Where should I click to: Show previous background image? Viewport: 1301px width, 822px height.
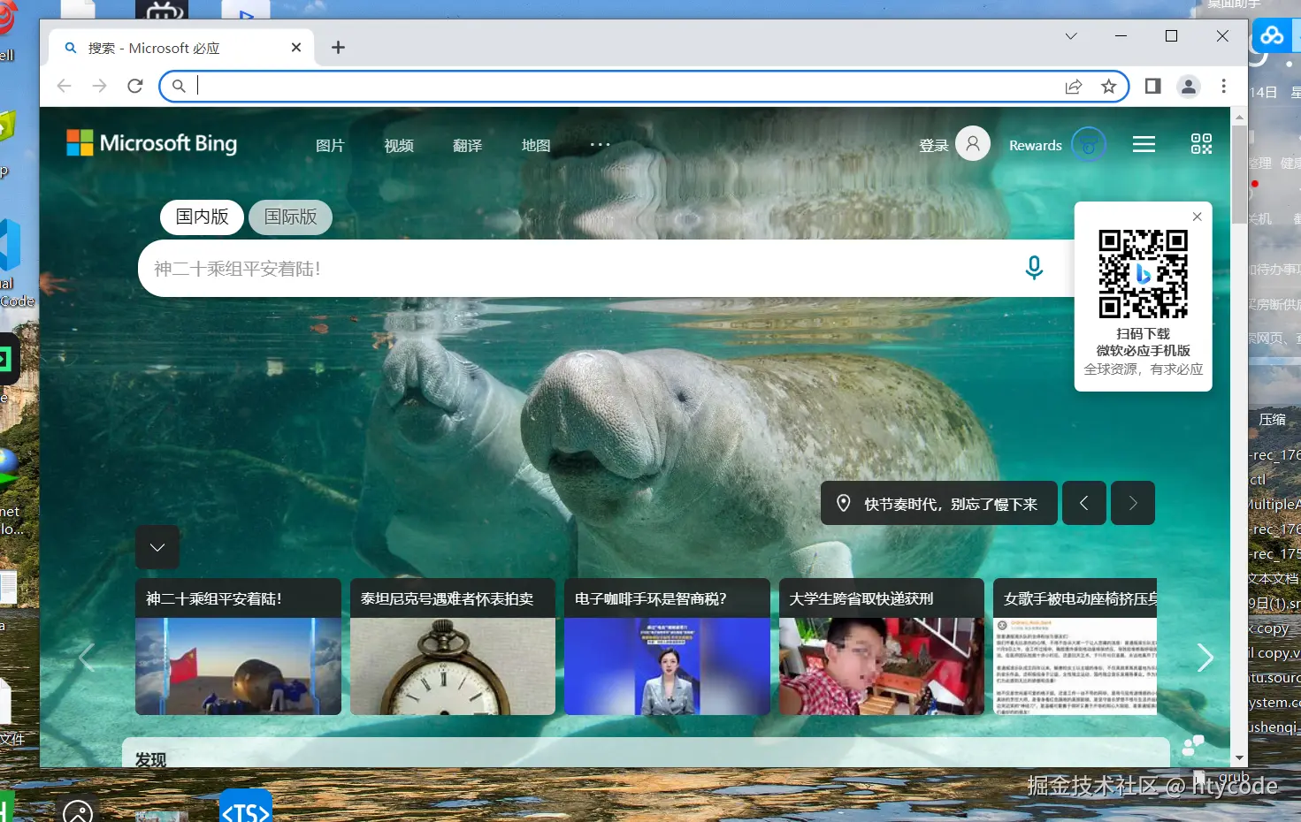[x=1084, y=503]
